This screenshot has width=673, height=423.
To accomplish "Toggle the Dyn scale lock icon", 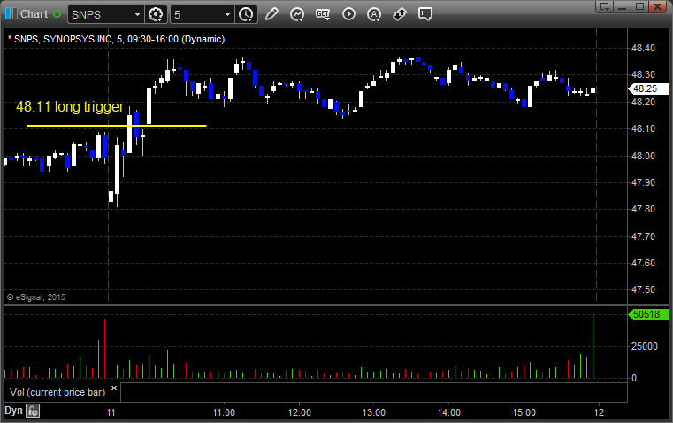I will (x=33, y=411).
